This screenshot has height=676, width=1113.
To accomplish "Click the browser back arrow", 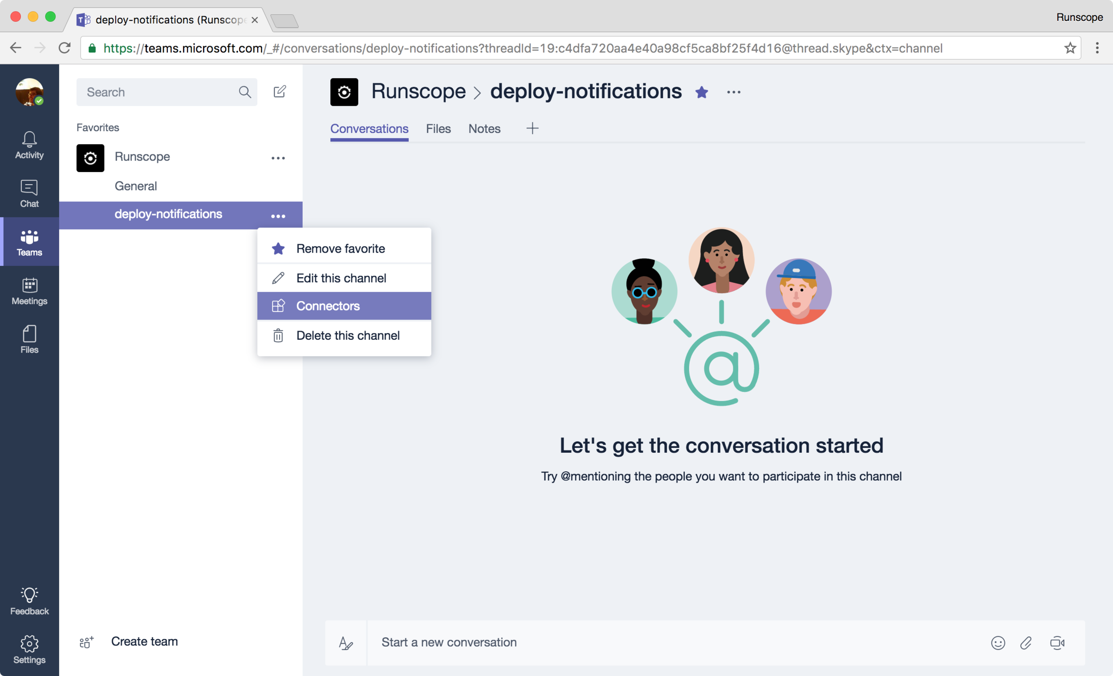I will click(16, 48).
